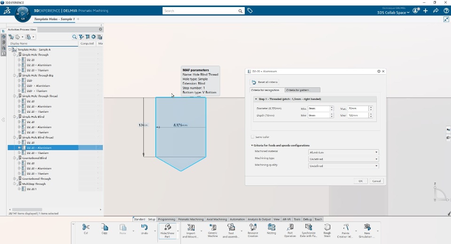
Task: Enable the Same color checkbox
Action: point(253,137)
